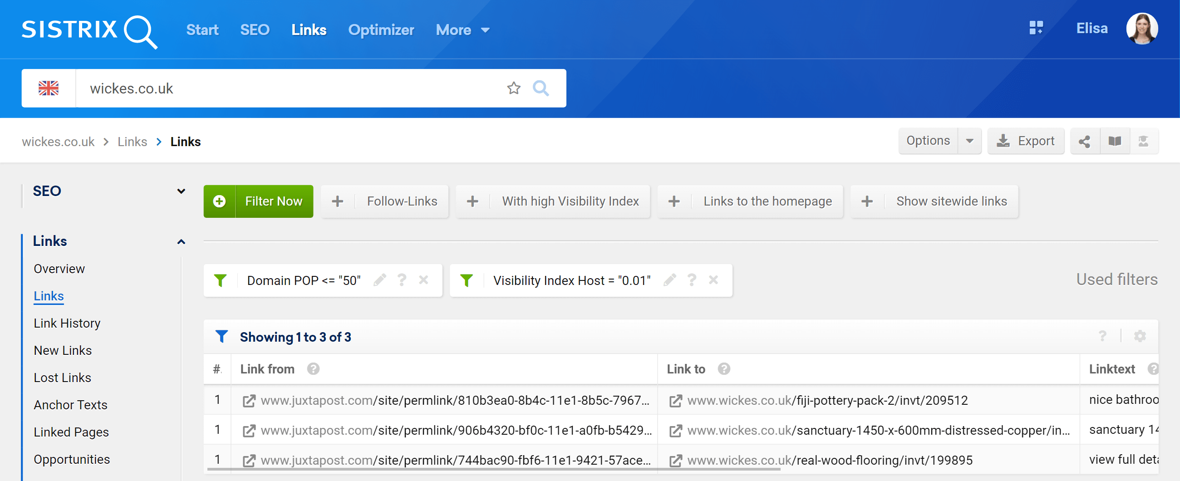Open Linked Pages in the sidebar
Screen dimensions: 1180x481
71,432
